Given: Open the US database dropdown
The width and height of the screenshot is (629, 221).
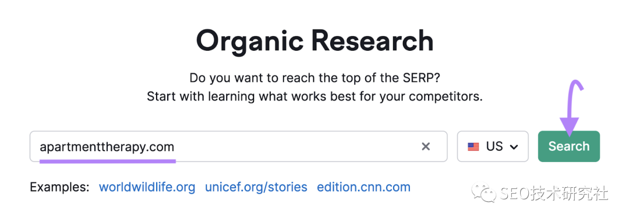Looking at the screenshot, I should 493,147.
